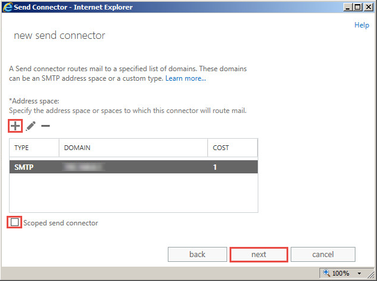Minimize the Send Connector window
This screenshot has height=281, width=377.
pos(347,7)
